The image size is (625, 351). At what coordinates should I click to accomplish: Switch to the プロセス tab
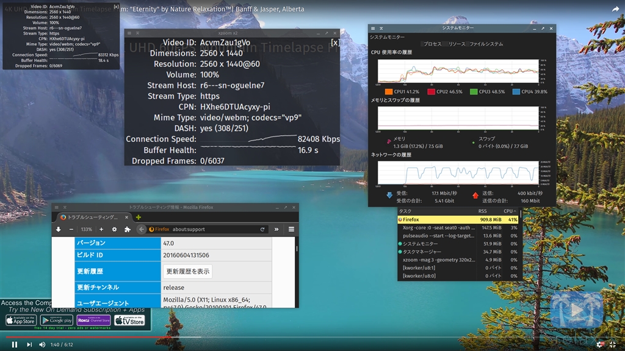coord(433,44)
